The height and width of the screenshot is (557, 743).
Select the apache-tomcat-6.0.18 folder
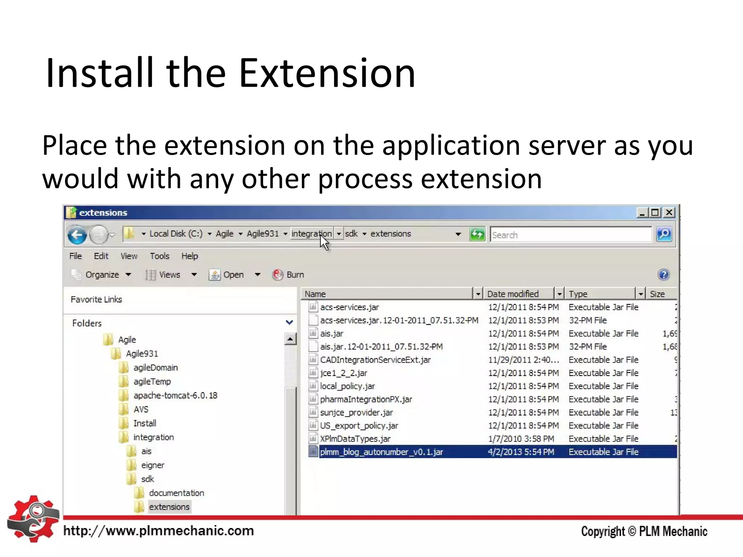(x=175, y=396)
